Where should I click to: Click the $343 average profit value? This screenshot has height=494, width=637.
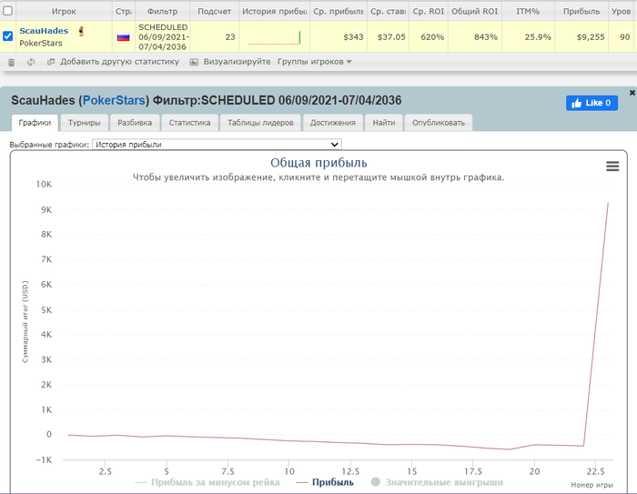pos(353,37)
